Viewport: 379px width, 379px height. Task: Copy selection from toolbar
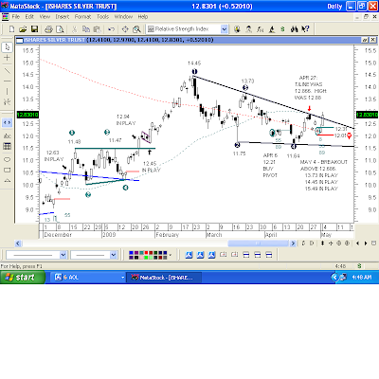click(86, 29)
